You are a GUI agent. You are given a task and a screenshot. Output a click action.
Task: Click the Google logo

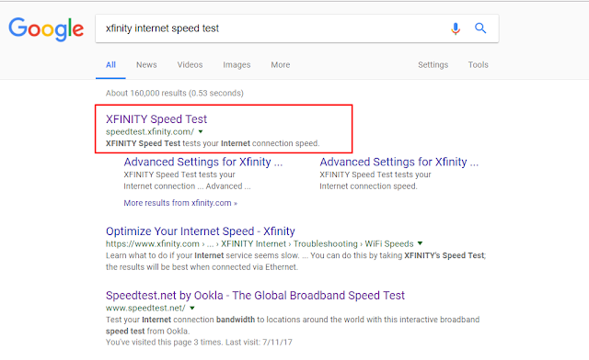(x=46, y=28)
